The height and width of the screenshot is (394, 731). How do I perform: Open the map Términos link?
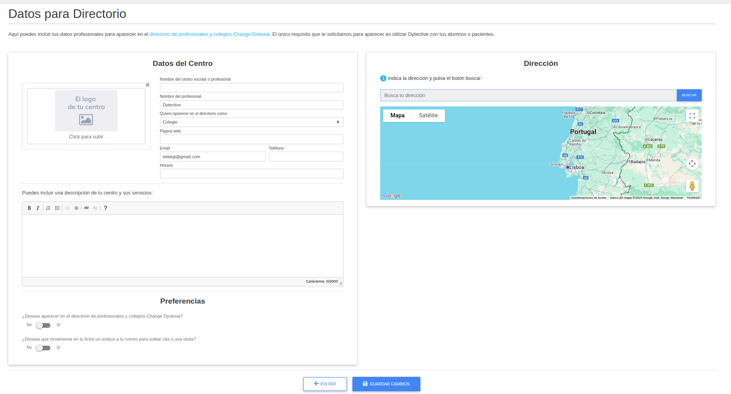(x=693, y=198)
